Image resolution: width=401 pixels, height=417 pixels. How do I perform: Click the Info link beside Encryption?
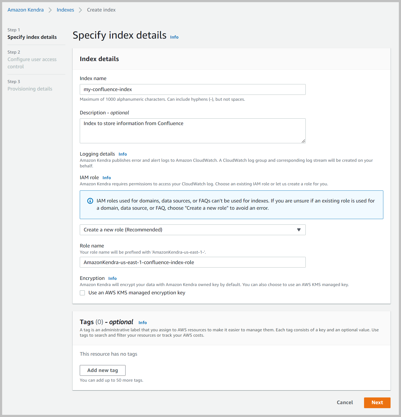(x=112, y=278)
